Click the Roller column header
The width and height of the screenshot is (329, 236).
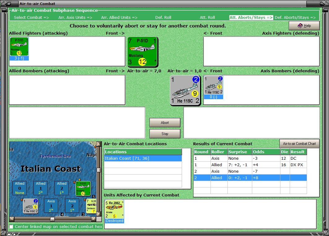(x=219, y=152)
